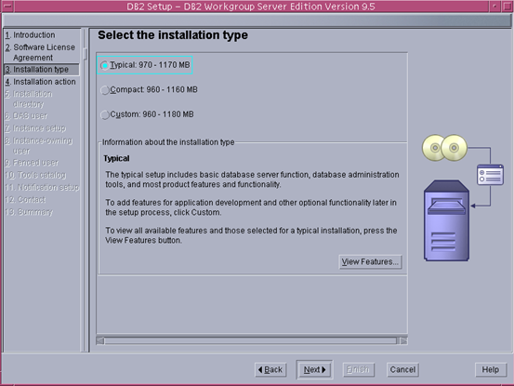The height and width of the screenshot is (386, 514).
Task: Cancel the DB2 setup
Action: (402, 370)
